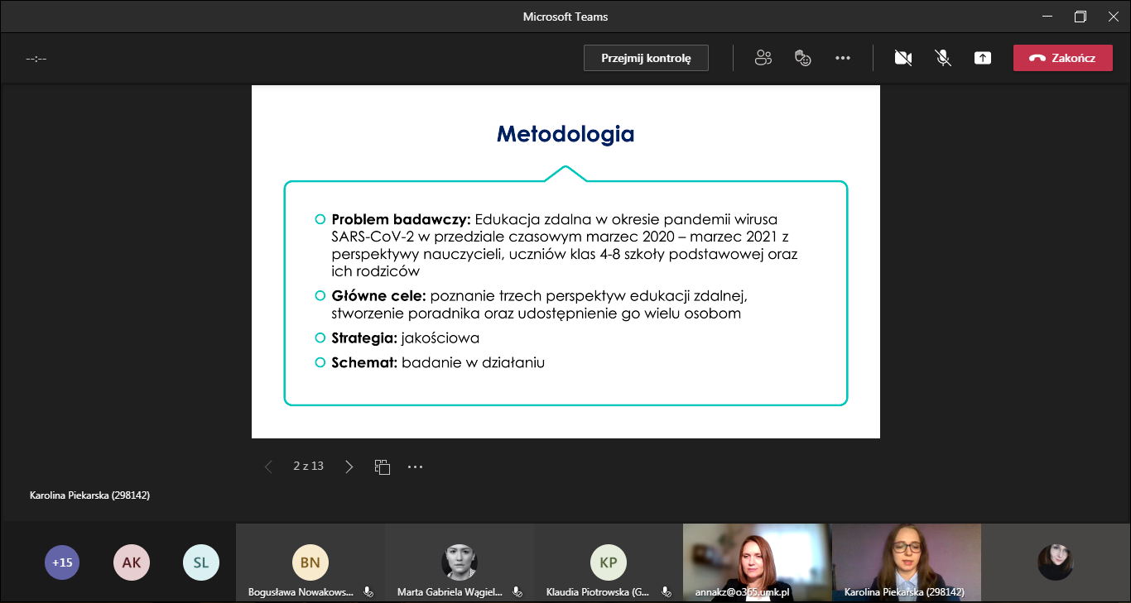
Task: Leave the meeting with Zakończ
Action: tap(1063, 58)
